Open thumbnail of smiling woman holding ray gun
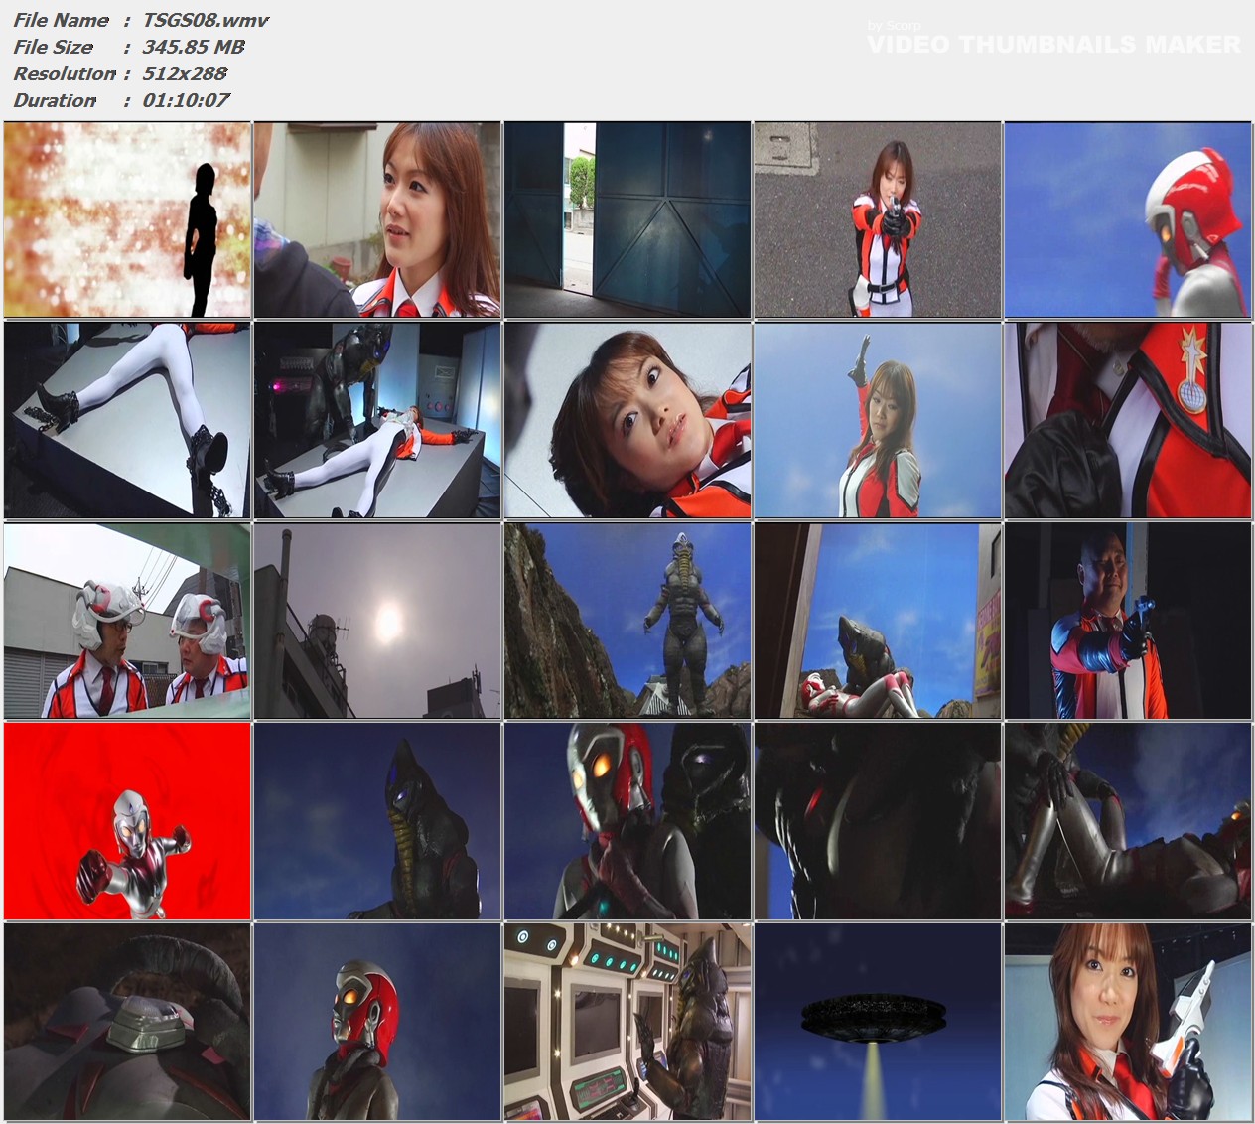The image size is (1255, 1124). [x=1128, y=1022]
